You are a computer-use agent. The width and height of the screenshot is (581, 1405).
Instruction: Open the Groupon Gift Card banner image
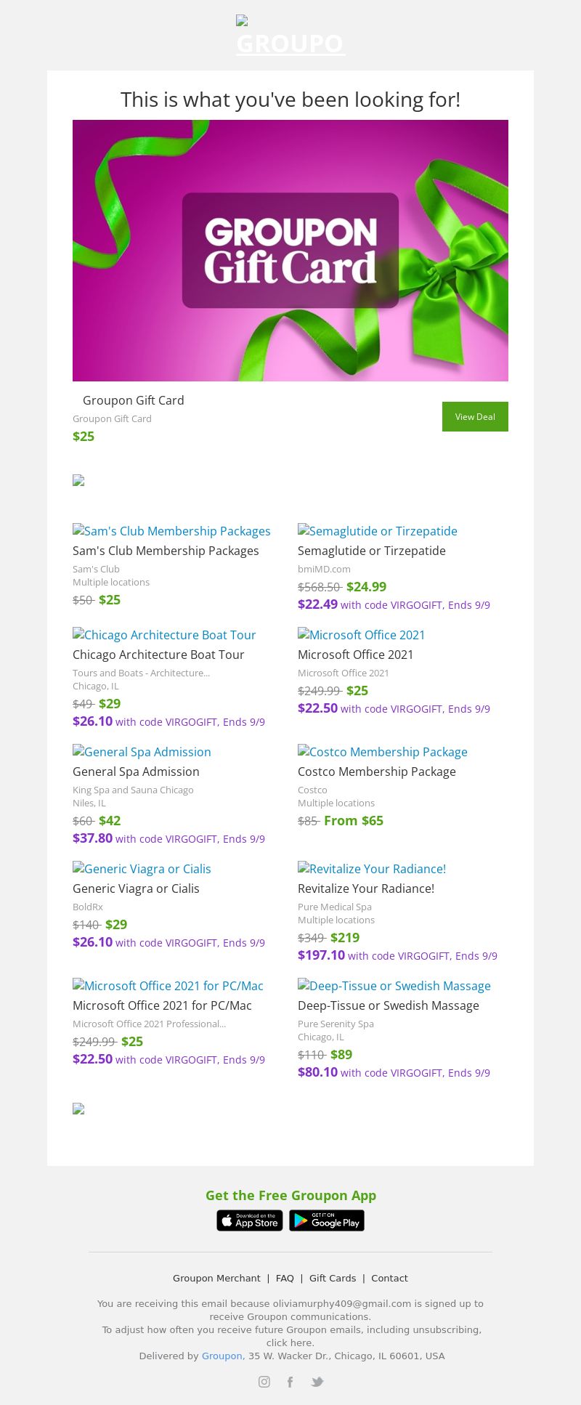290,251
